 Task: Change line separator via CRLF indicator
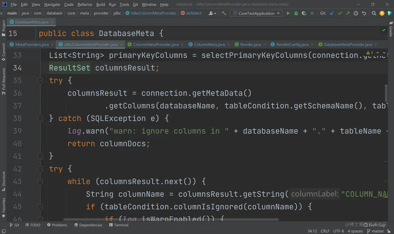pos(325,231)
